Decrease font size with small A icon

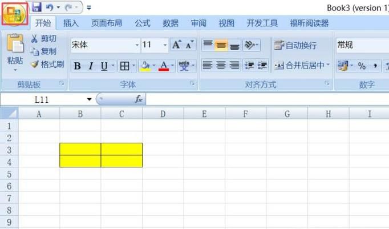click(190, 45)
